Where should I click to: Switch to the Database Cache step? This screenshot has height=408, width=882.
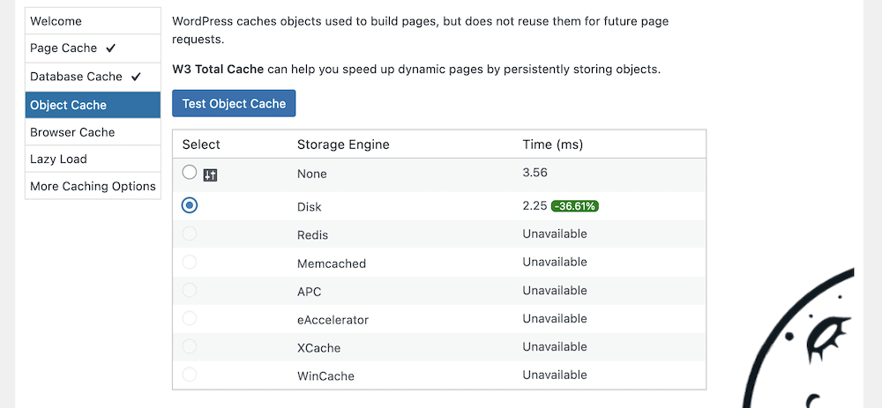point(76,77)
